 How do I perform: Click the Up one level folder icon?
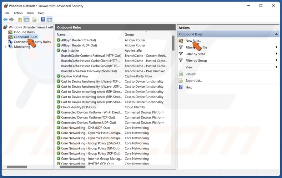pyautogui.click(x=20, y=20)
